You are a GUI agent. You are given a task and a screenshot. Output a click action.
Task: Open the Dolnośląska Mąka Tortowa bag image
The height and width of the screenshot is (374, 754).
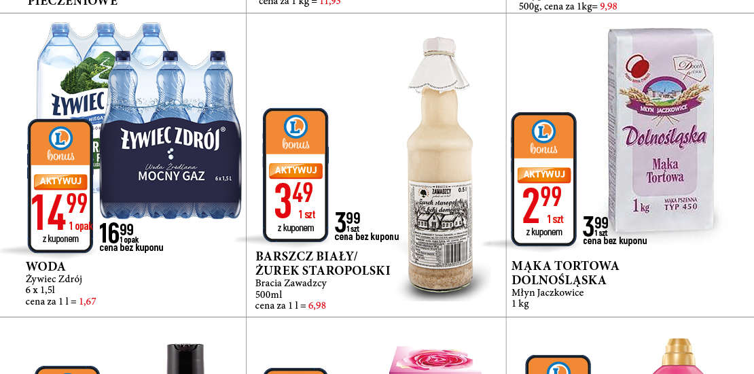[661, 129]
